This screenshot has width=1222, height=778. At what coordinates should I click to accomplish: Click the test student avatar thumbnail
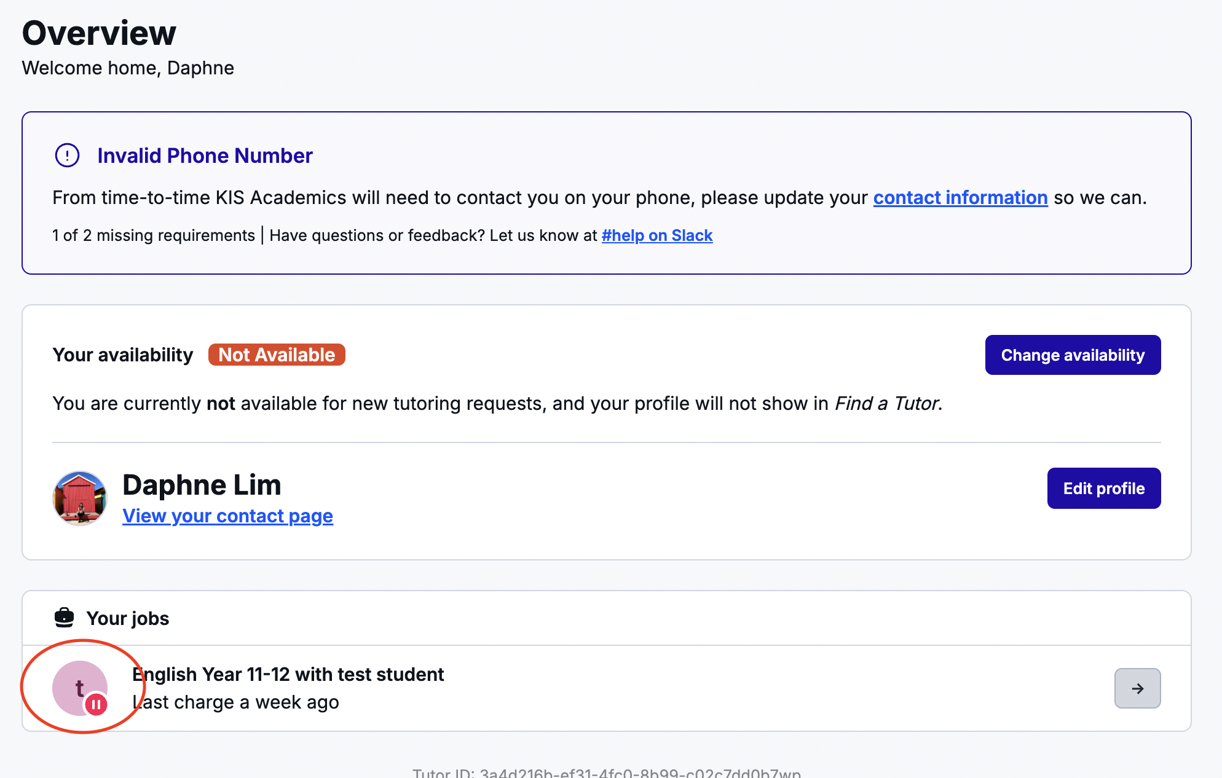(79, 688)
